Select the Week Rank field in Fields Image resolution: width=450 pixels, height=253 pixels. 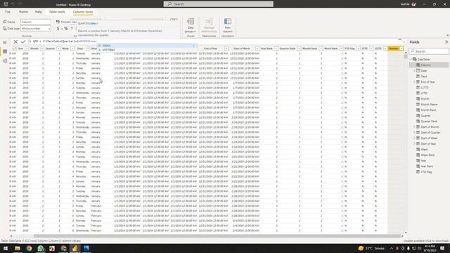(x=427, y=155)
